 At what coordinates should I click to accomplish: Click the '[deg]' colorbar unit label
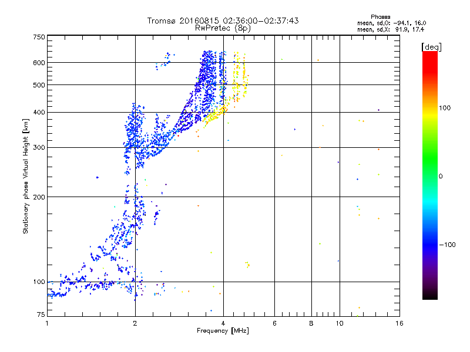point(431,47)
